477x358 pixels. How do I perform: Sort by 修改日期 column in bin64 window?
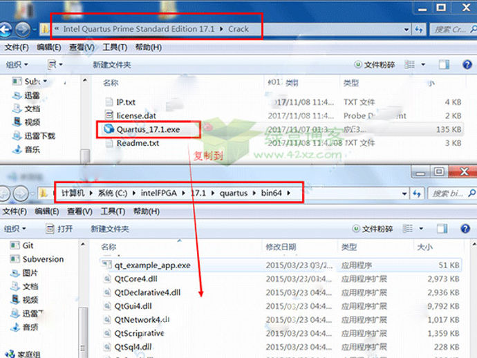pos(281,247)
